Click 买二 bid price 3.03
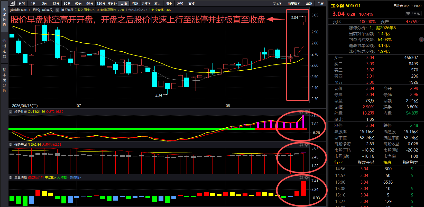Screen dimensions: 424x207 (370, 64)
